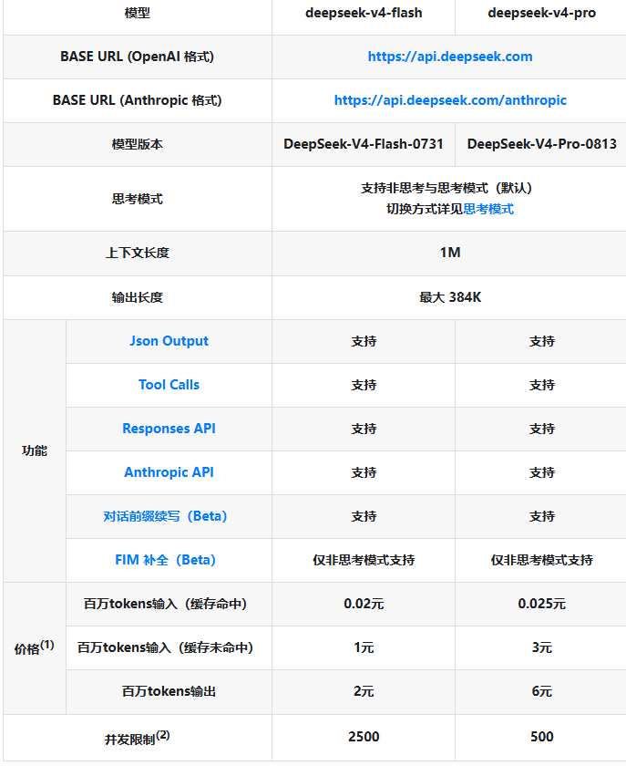The image size is (626, 766).
Task: Click the 百万tokens输入（缓存命中）label
Action: (165, 604)
